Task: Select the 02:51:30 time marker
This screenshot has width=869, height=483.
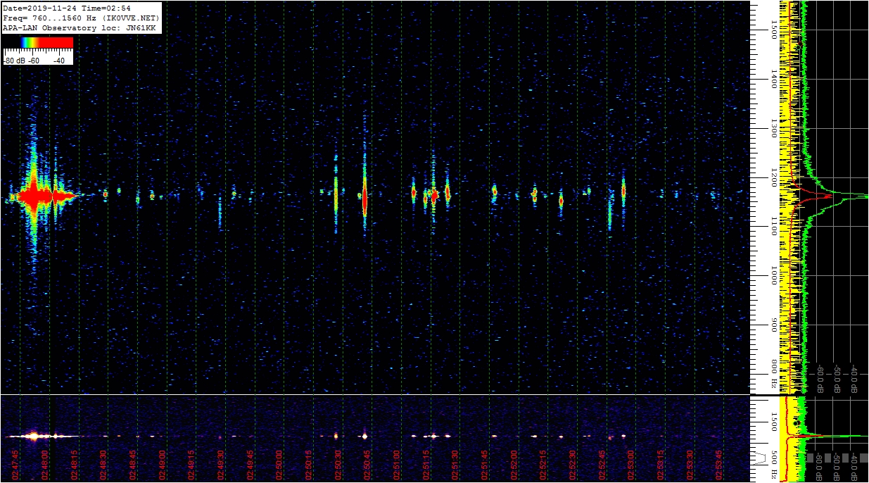Action: coord(456,464)
